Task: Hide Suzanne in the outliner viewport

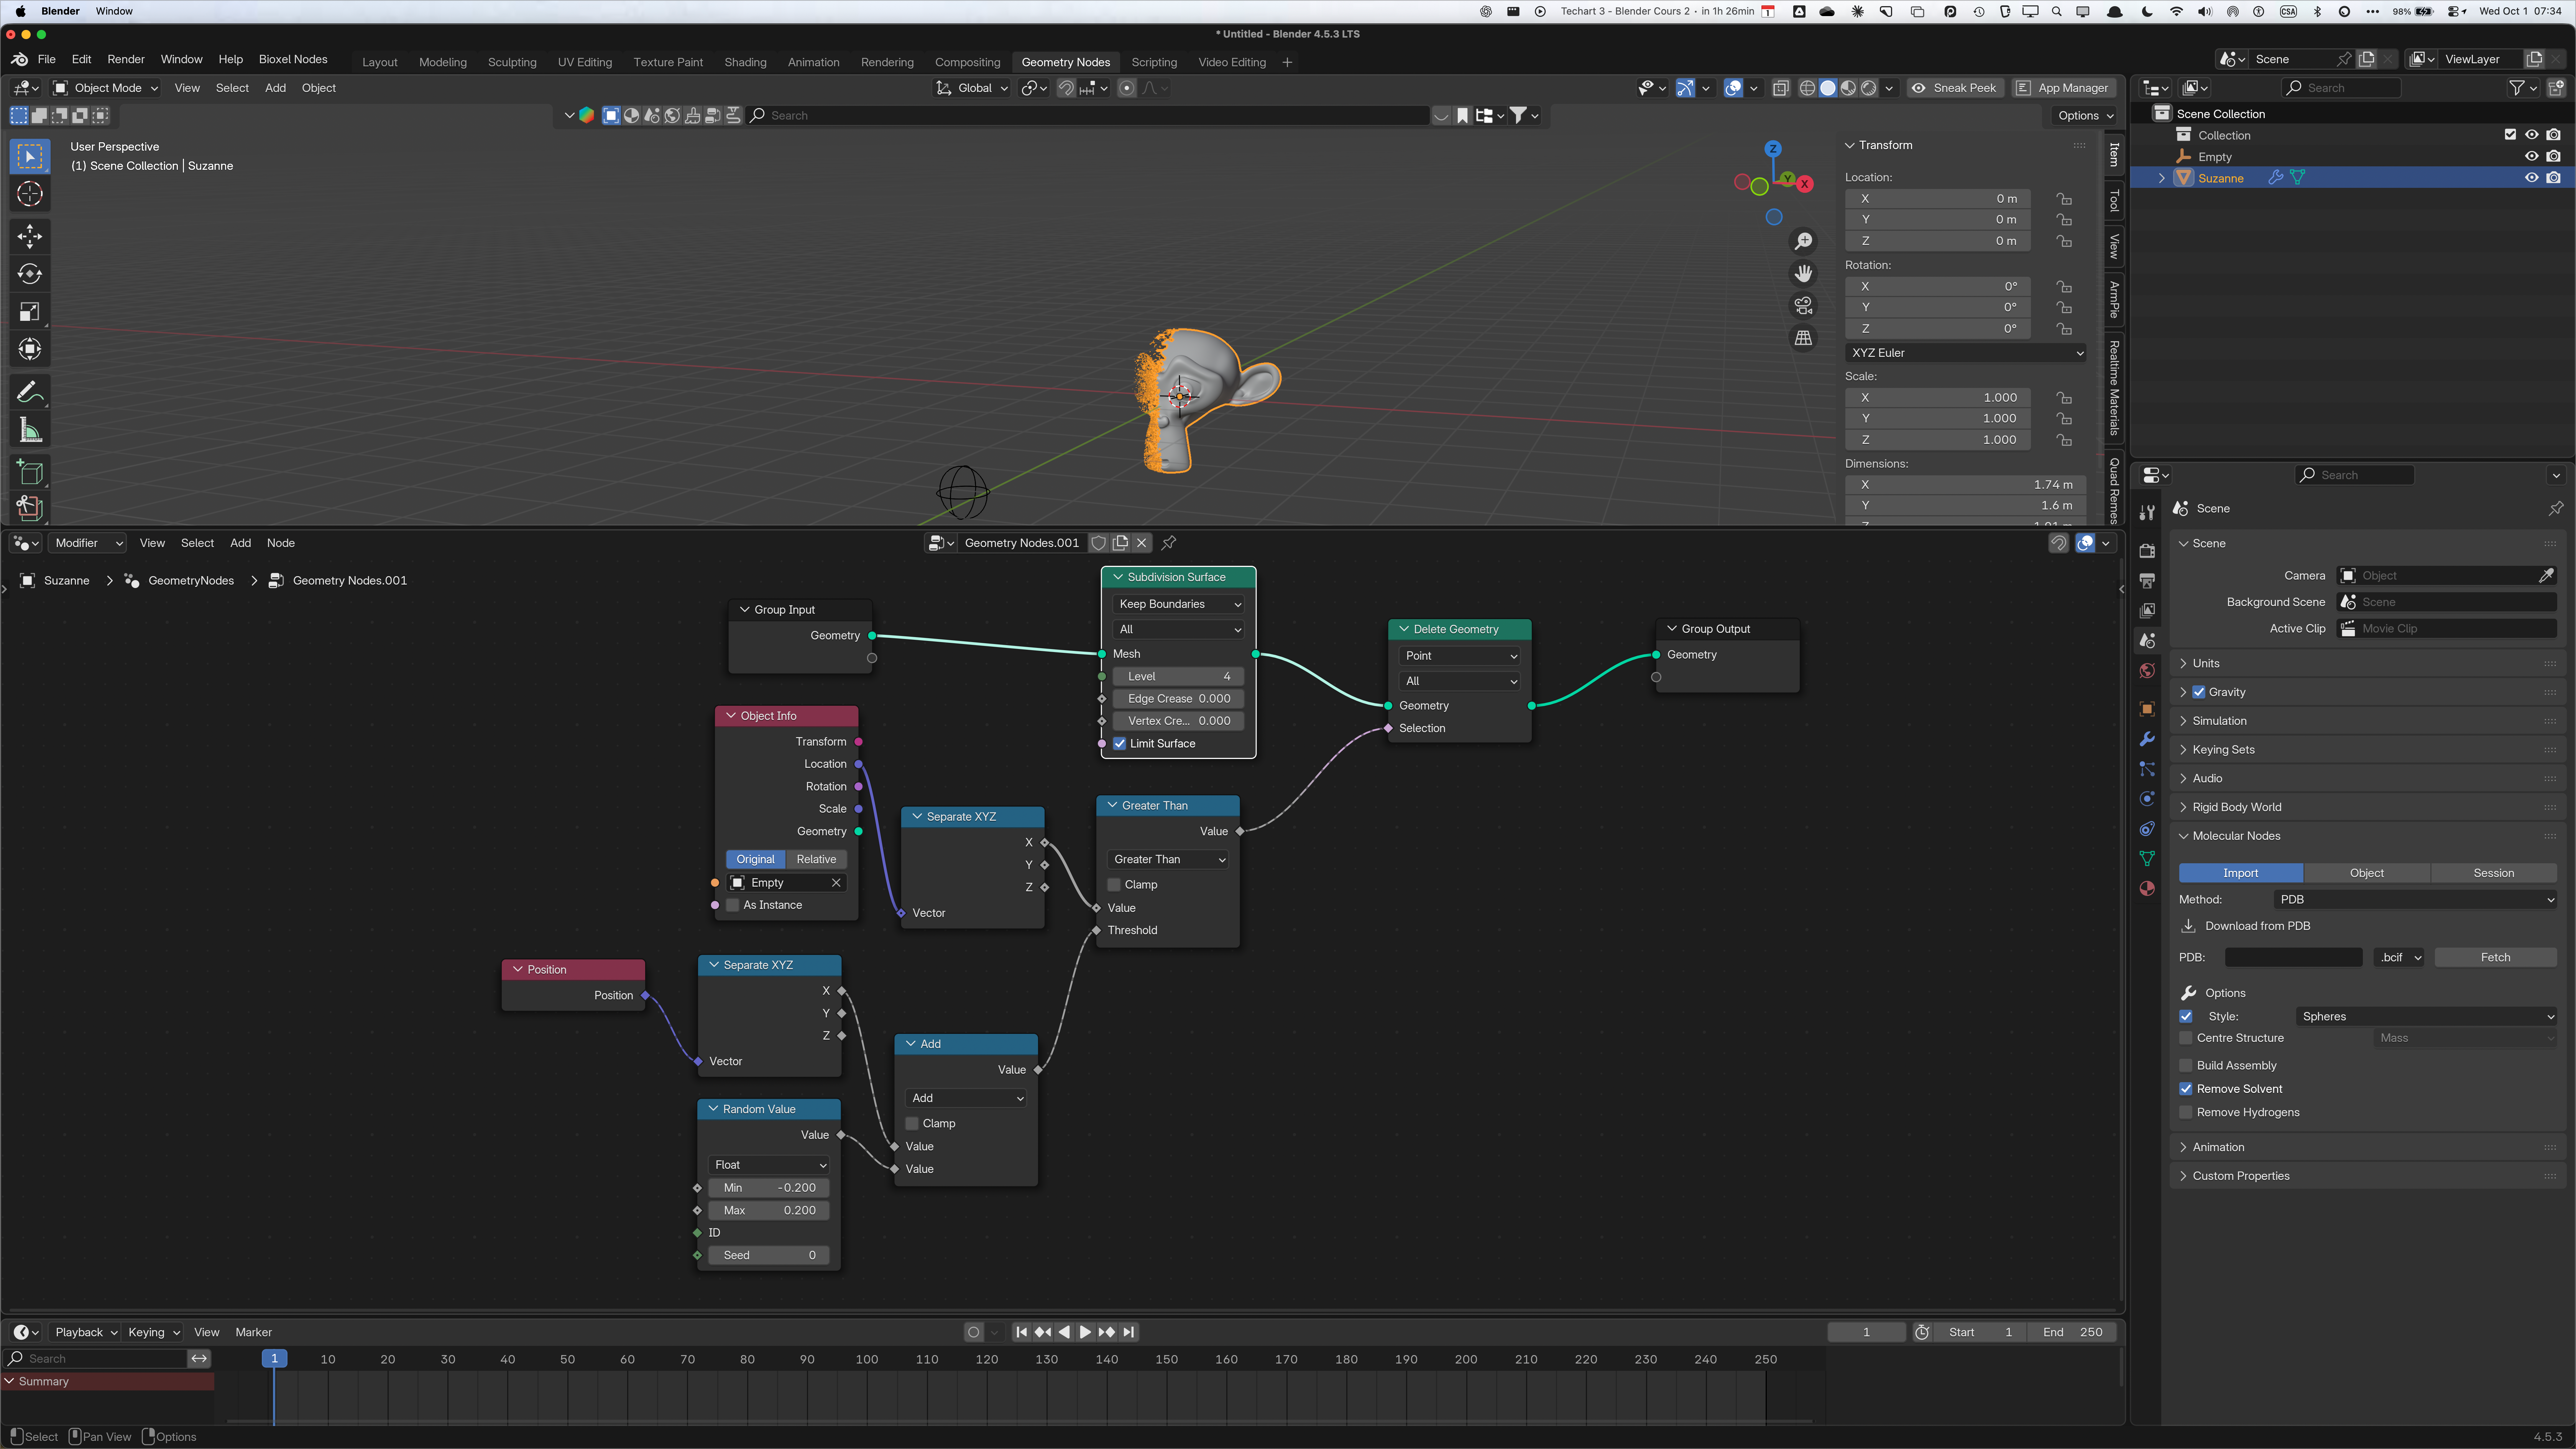Action: [x=2532, y=178]
